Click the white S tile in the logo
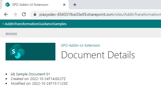Screen dimensions: 161x101 tap(14, 52)
